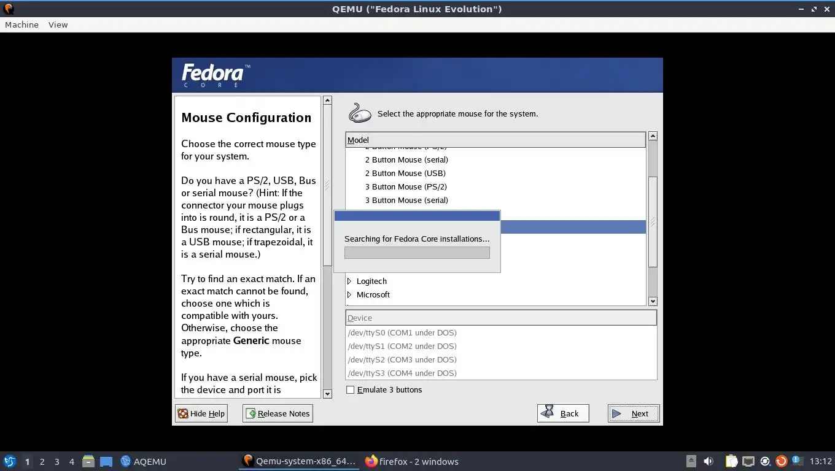
Task: Click the Next arrow icon
Action: click(x=617, y=414)
